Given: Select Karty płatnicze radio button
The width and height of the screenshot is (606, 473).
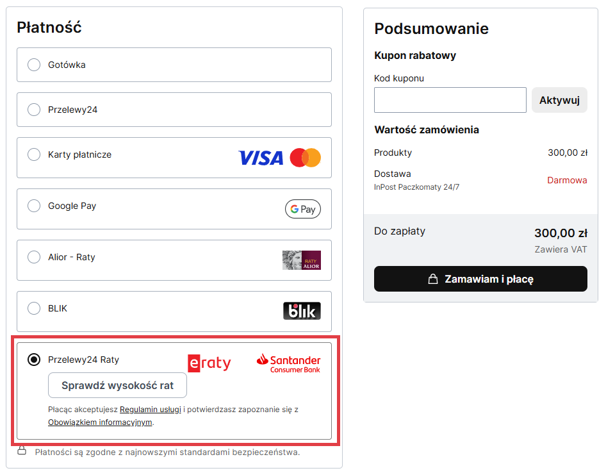Looking at the screenshot, I should click(x=34, y=154).
